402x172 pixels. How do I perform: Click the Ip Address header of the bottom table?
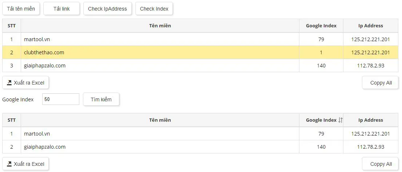point(371,120)
